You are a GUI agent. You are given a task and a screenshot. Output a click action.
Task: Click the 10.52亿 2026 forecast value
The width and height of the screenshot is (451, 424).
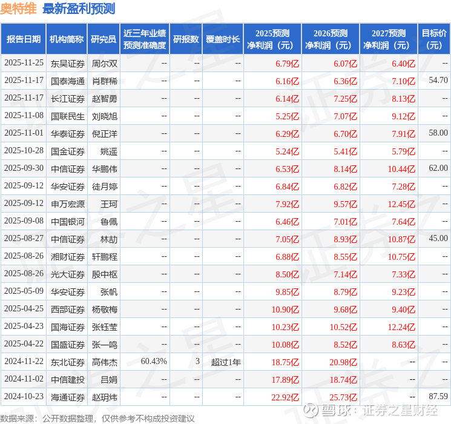(343, 327)
